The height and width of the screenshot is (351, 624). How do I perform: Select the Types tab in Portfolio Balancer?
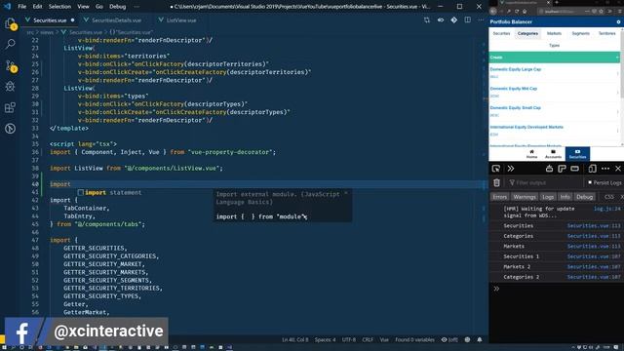tap(555, 46)
